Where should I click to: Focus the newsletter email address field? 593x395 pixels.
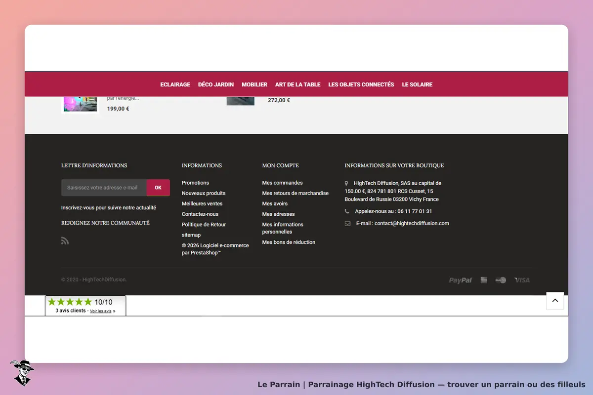click(104, 188)
